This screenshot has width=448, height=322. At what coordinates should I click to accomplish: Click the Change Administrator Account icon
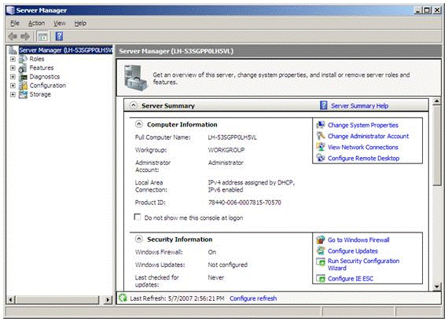click(x=321, y=136)
